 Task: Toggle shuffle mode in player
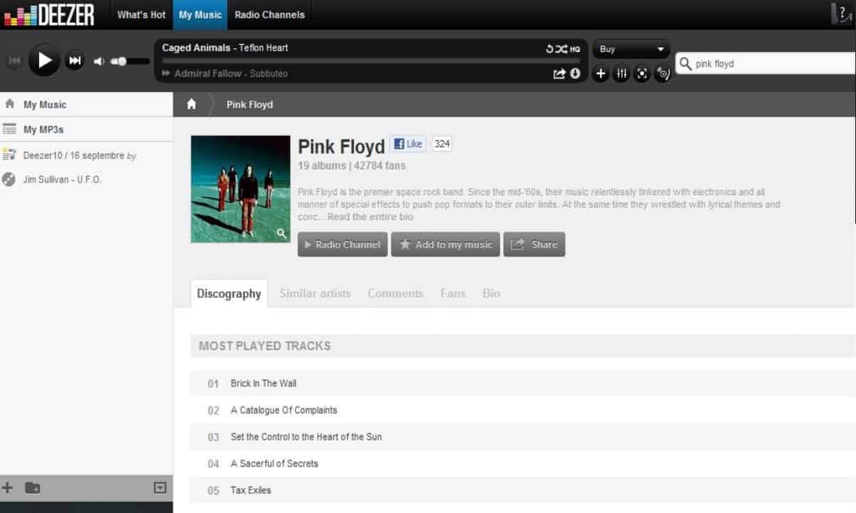click(x=561, y=49)
